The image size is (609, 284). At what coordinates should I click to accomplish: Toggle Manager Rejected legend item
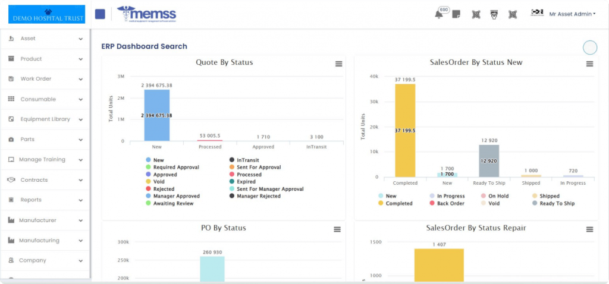pos(255,196)
